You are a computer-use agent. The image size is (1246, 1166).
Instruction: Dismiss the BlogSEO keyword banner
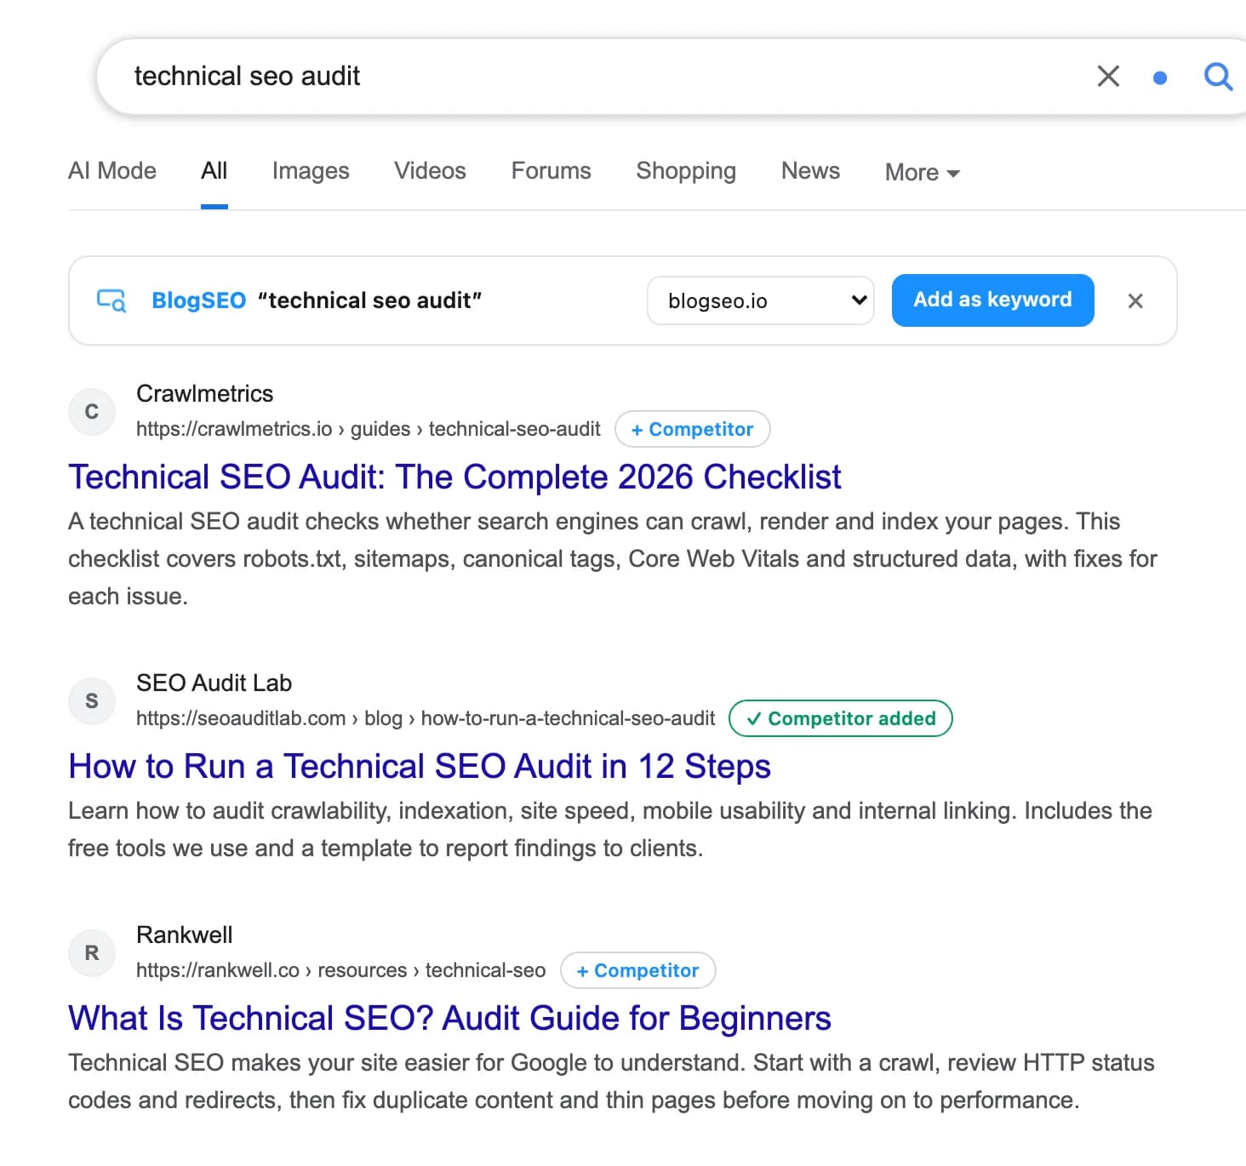1135,300
